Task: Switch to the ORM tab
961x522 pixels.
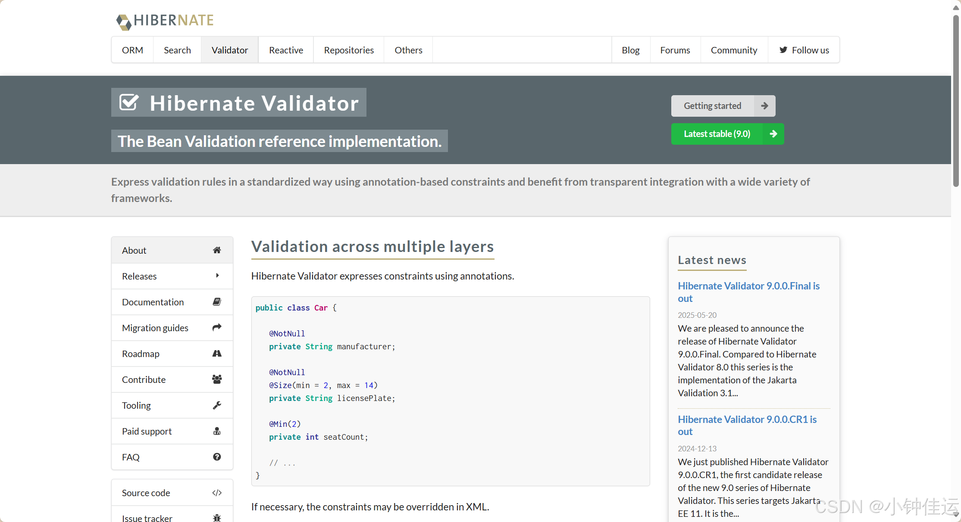Action: click(132, 50)
